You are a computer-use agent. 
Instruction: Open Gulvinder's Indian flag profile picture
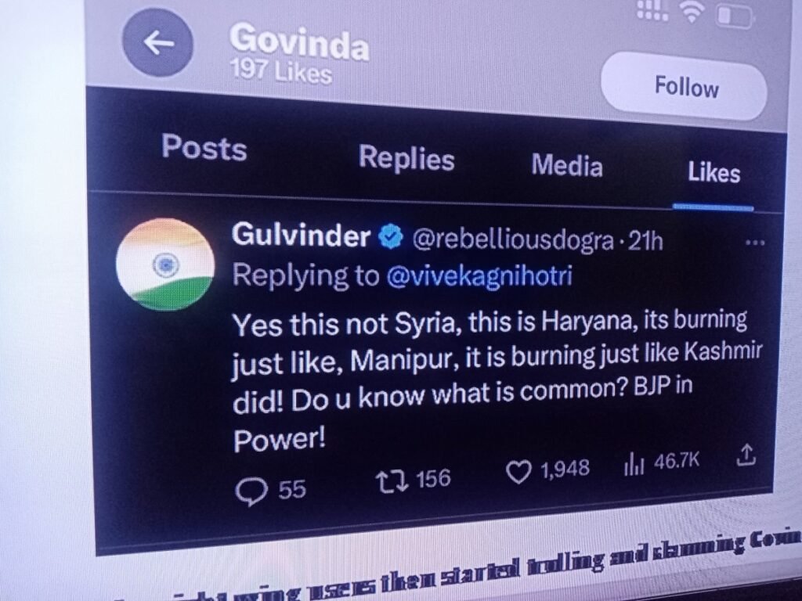(164, 265)
